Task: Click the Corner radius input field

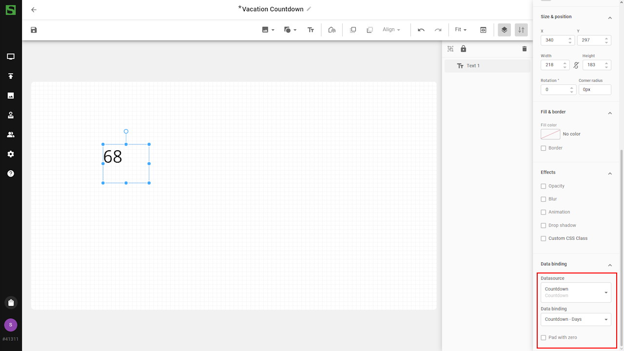Action: (594, 90)
